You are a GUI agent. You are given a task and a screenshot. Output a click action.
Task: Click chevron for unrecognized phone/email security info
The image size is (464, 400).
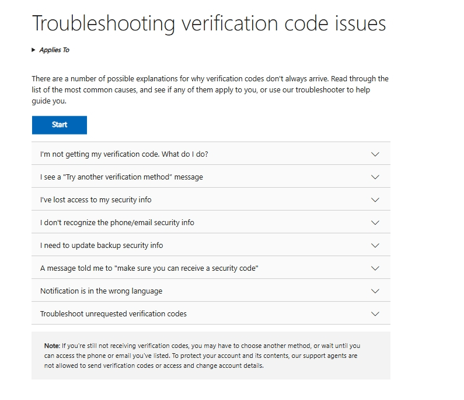375,223
